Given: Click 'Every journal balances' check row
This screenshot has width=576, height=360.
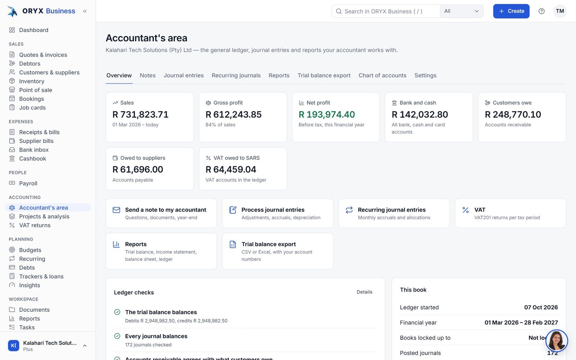Looking at the screenshot, I should [245, 340].
